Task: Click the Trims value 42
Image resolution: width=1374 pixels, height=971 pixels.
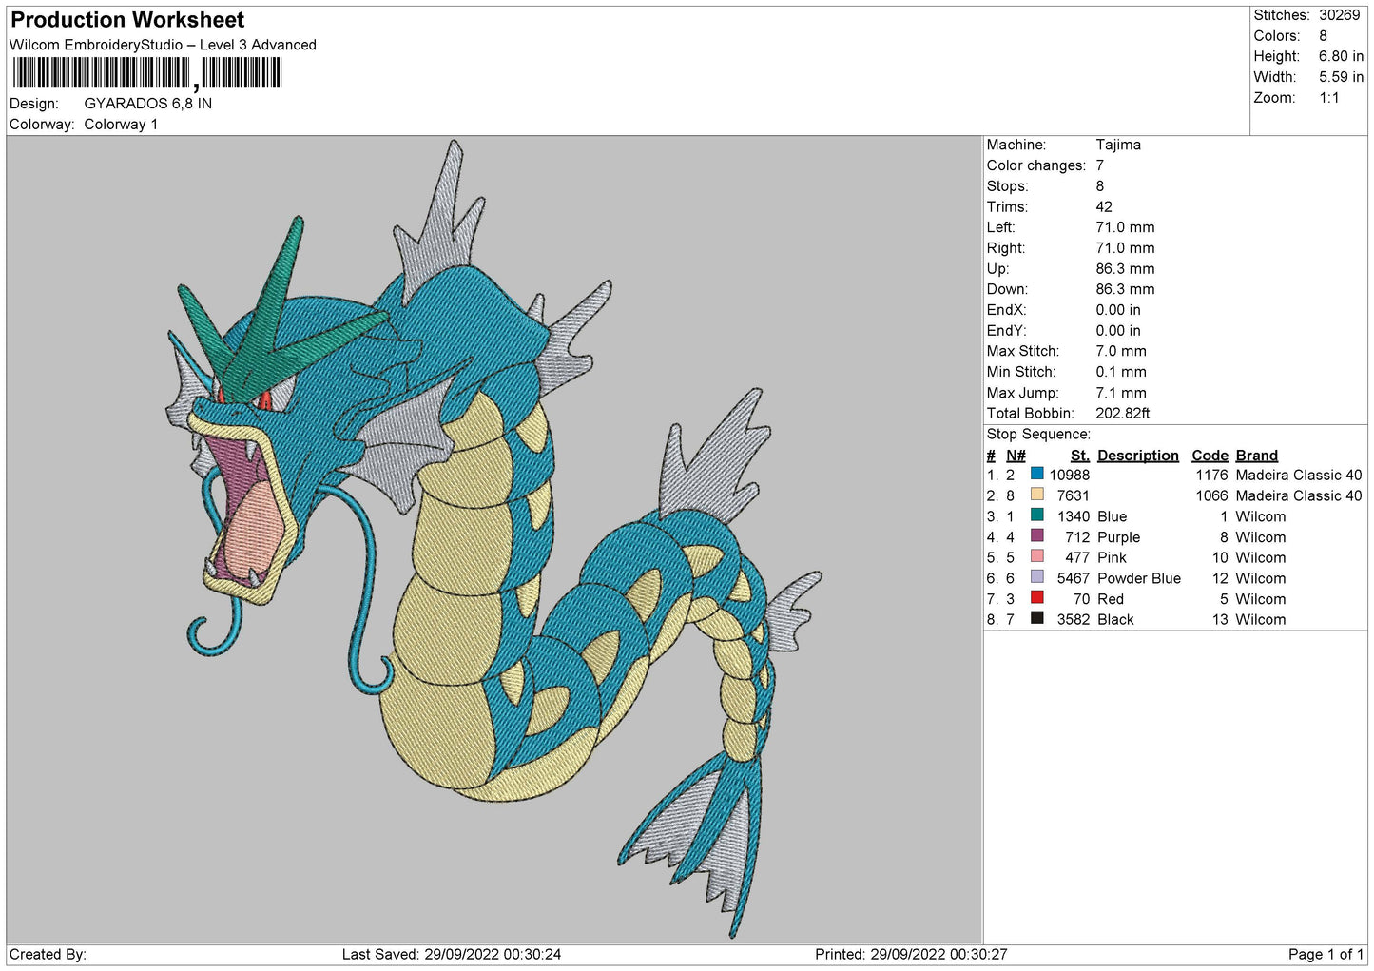Action: click(1104, 207)
